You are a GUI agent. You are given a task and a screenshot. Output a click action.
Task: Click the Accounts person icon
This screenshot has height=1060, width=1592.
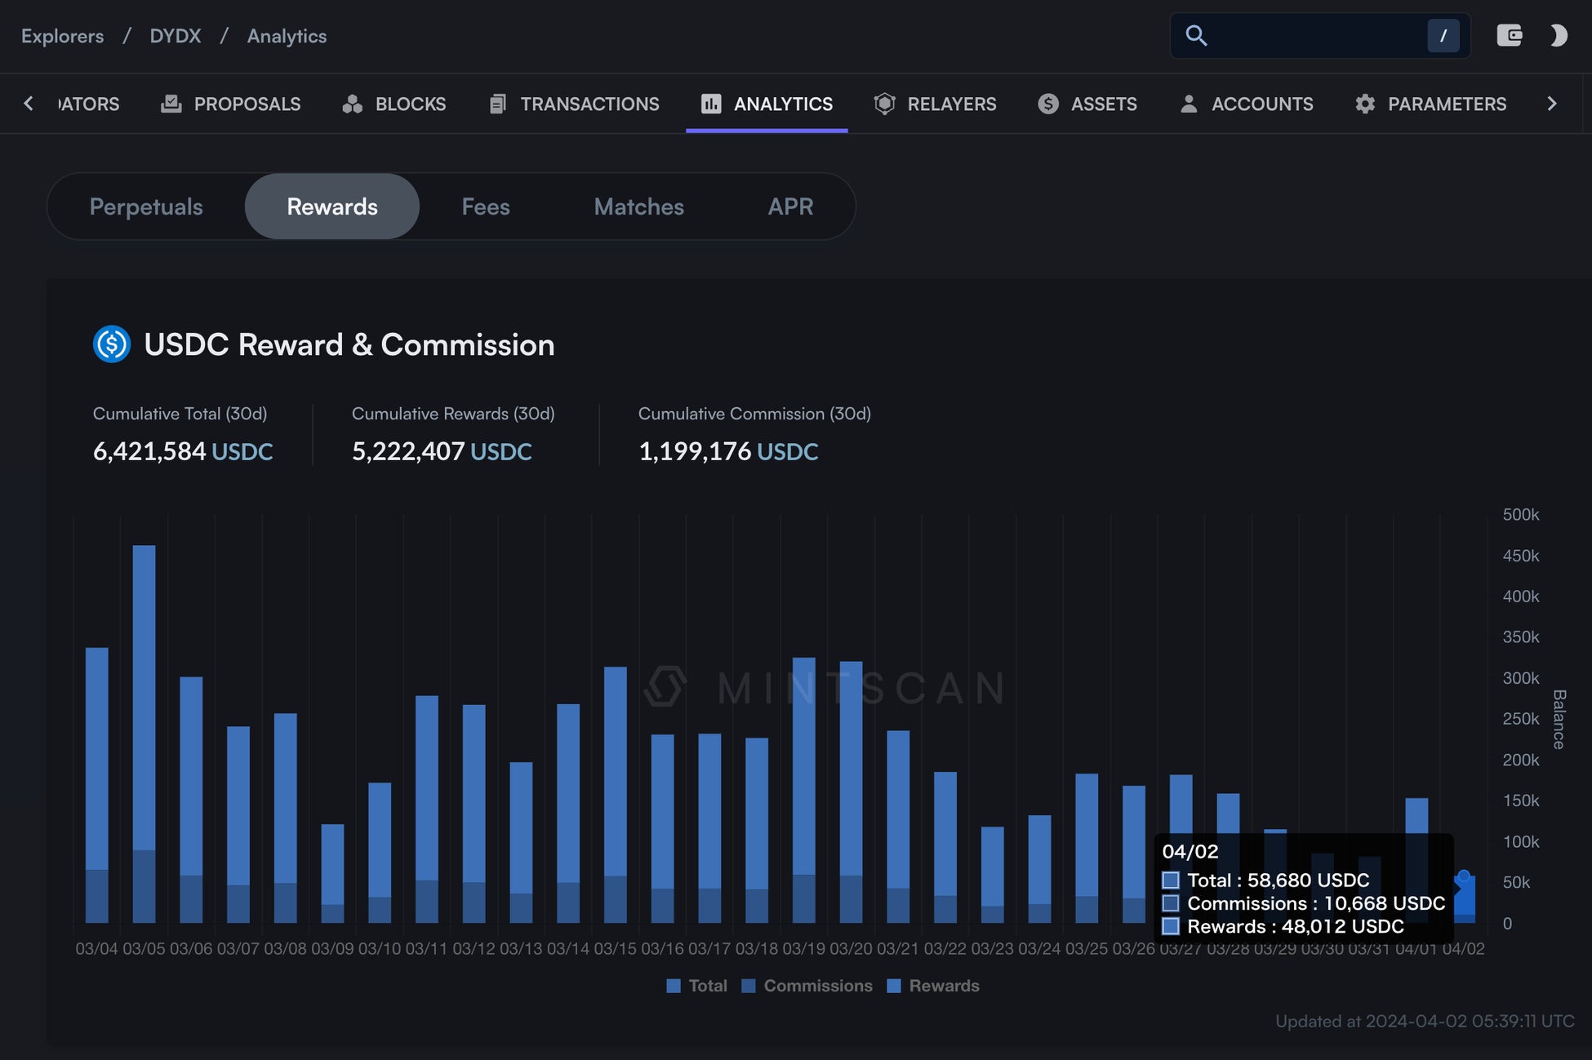(1189, 104)
